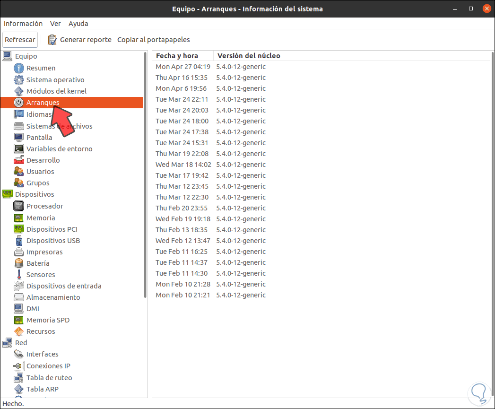Open the Dispositivos PCI card icon
495x409 pixels.
click(19, 229)
